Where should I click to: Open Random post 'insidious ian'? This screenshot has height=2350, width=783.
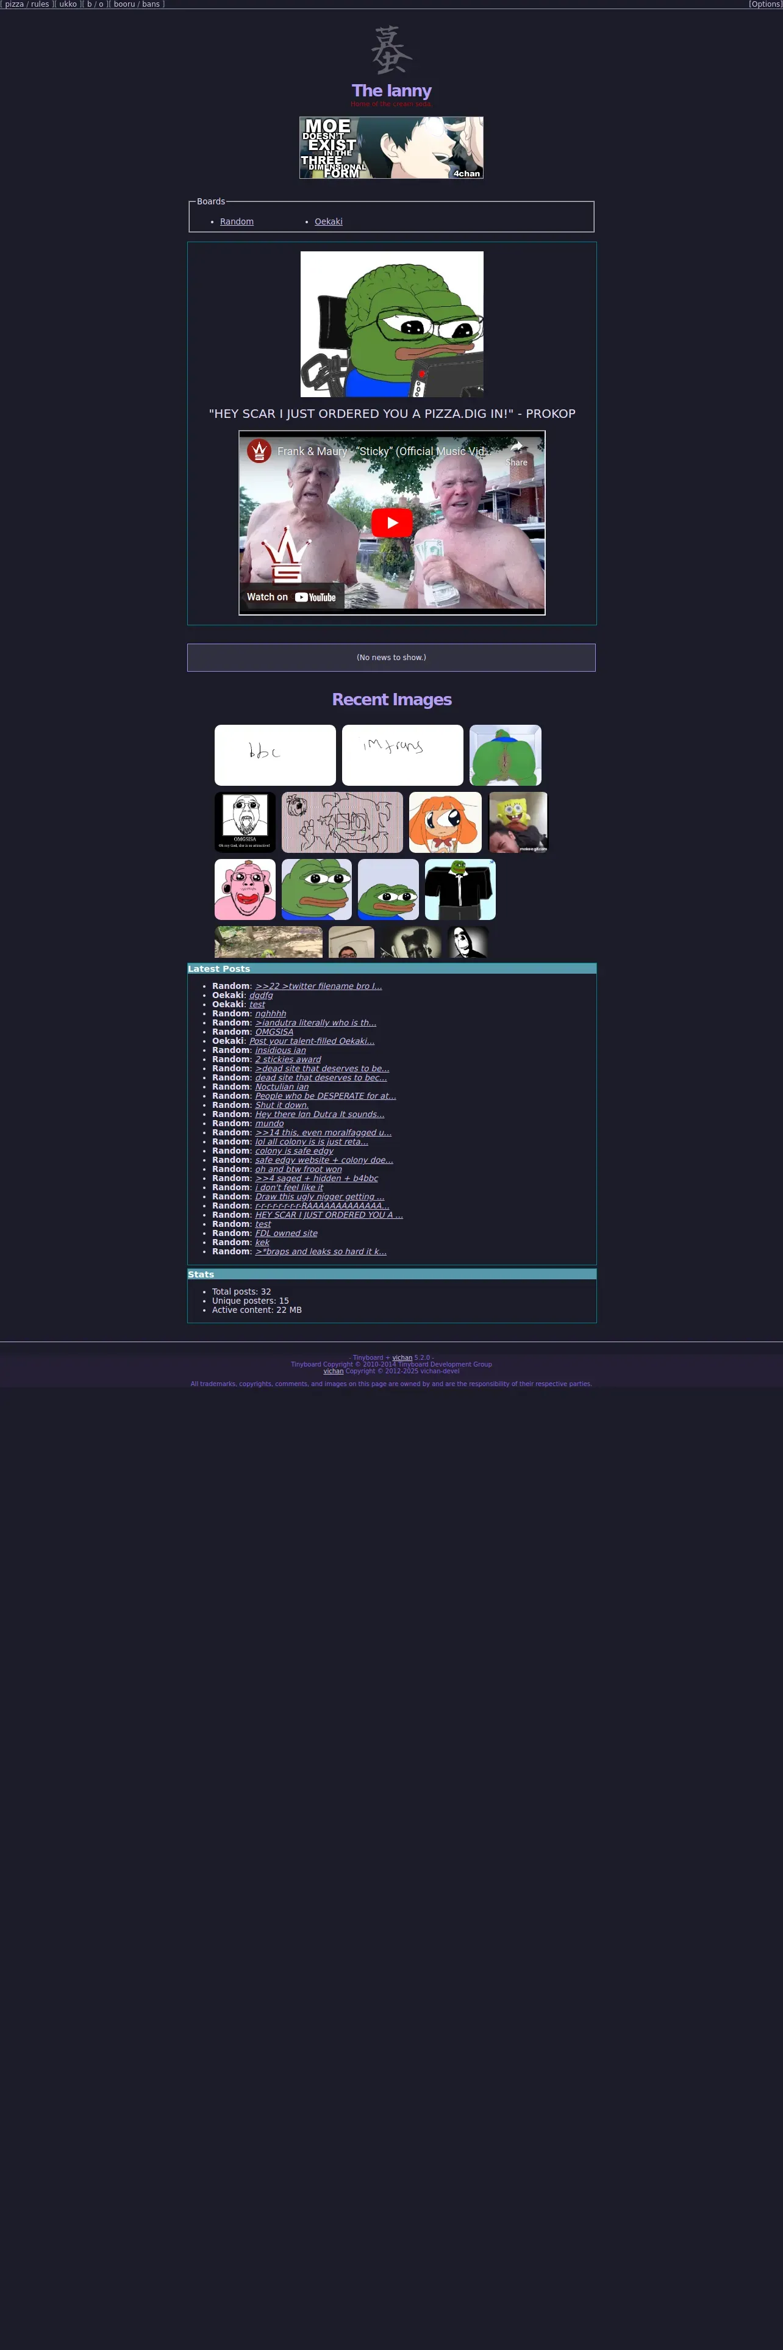click(x=281, y=1050)
